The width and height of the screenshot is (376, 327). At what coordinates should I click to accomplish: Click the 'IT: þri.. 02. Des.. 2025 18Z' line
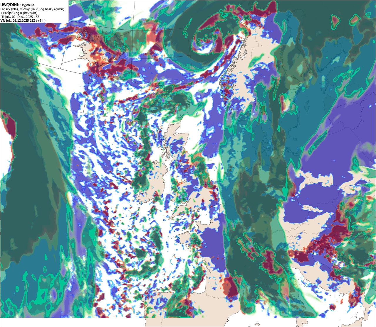coord(20,17)
